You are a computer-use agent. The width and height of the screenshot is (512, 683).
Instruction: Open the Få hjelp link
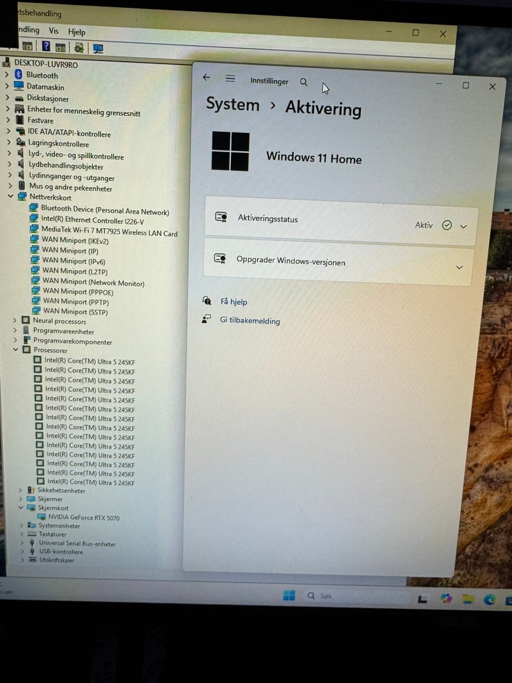[x=234, y=301]
